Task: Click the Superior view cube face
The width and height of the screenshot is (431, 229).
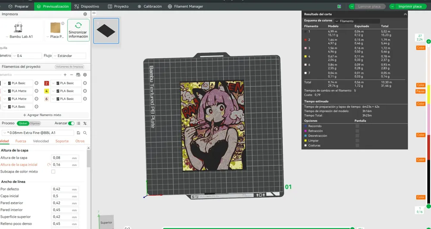Action: [106, 222]
